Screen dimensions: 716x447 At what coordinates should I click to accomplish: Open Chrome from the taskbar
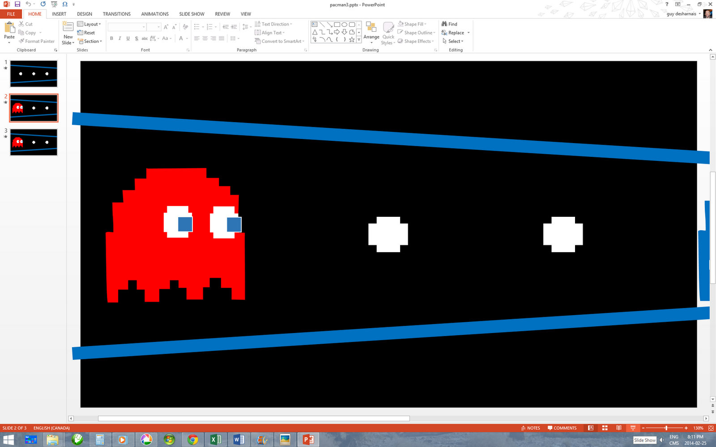pos(193,440)
